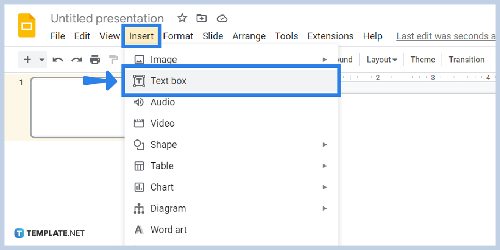500x250 pixels.
Task: Open the Format menu
Action: [x=178, y=36]
